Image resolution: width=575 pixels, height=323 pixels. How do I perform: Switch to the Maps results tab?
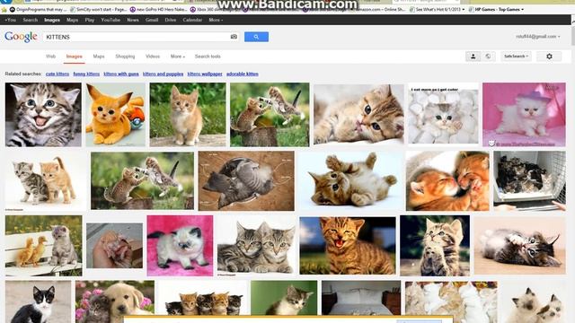coord(99,57)
